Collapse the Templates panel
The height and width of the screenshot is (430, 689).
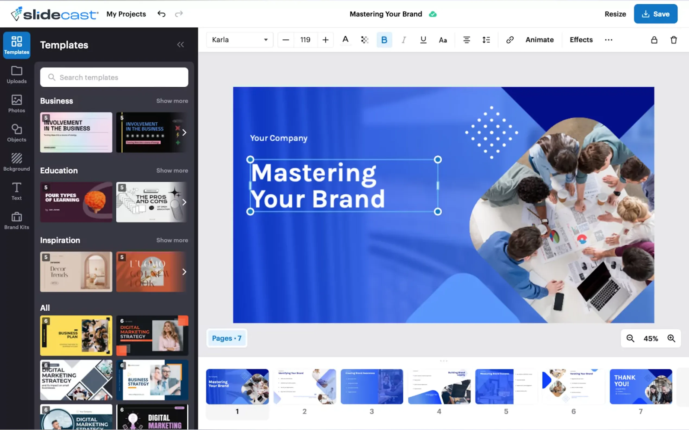pyautogui.click(x=180, y=45)
